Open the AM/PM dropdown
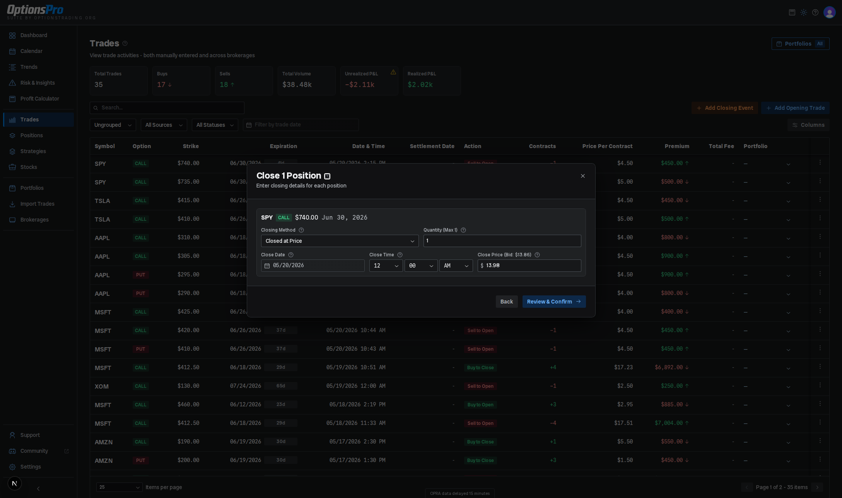The height and width of the screenshot is (498, 842). coord(456,266)
